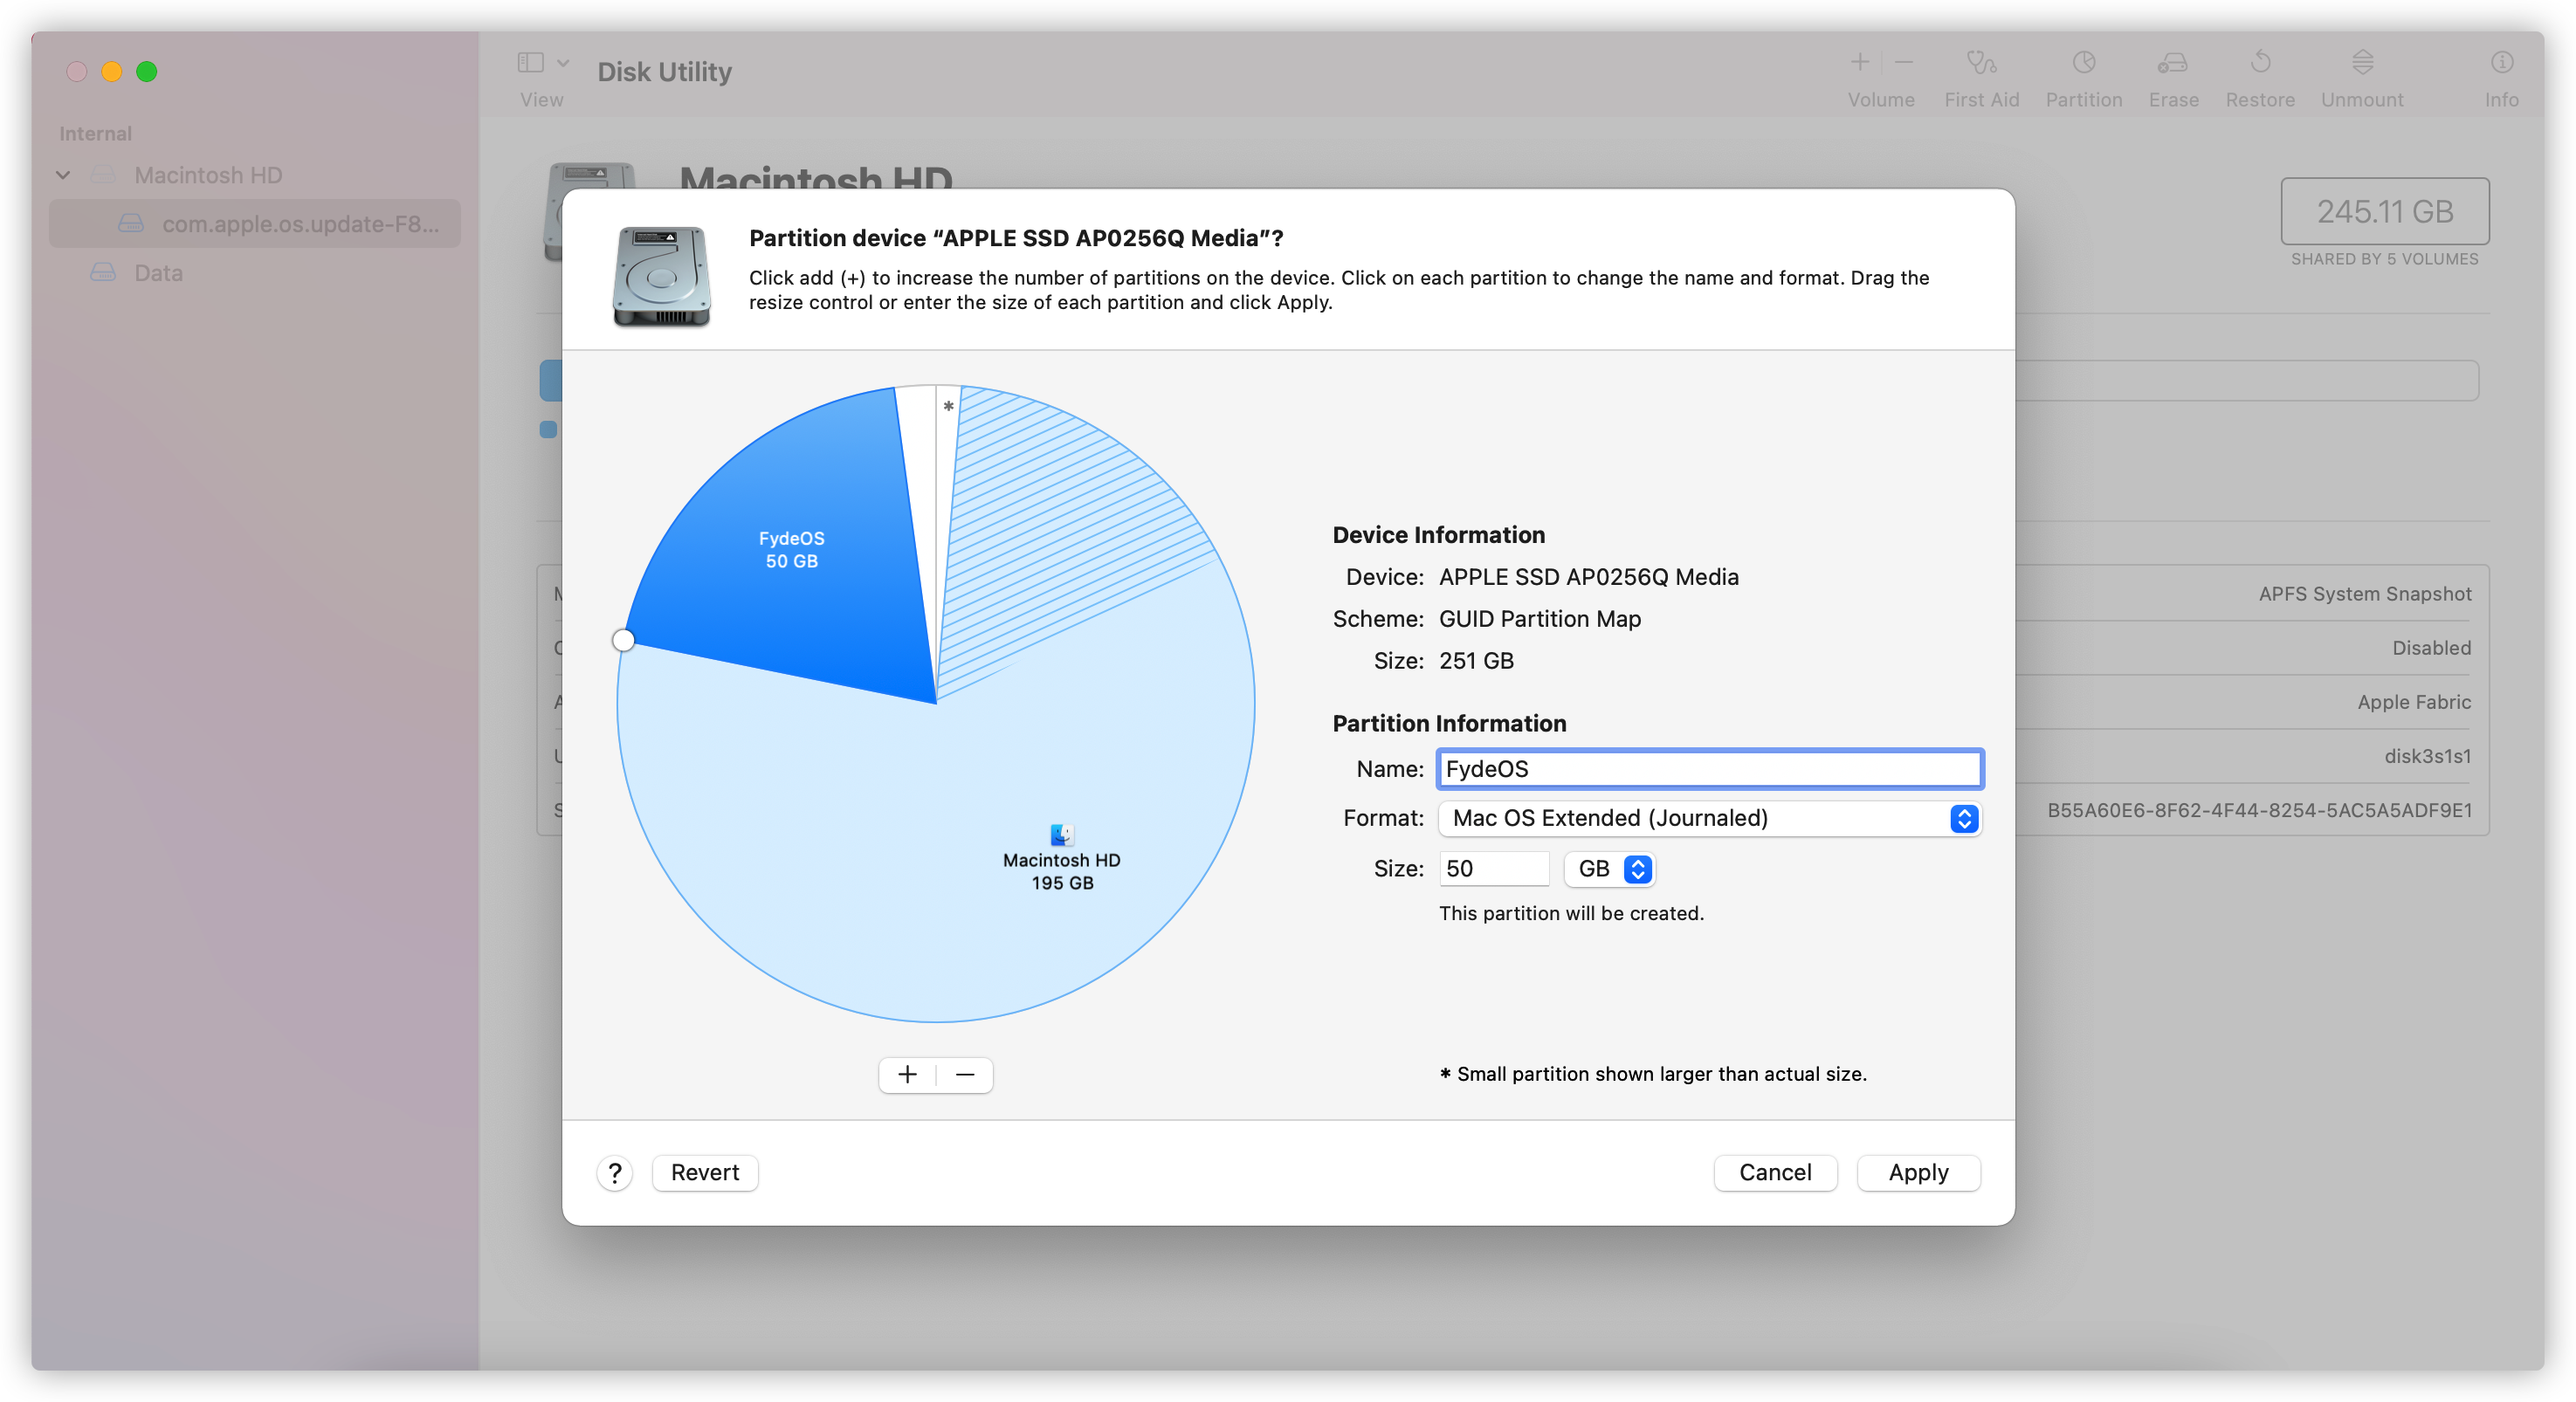This screenshot has height=1402, width=2576.
Task: Click the Restore toolbar icon
Action: (2259, 64)
